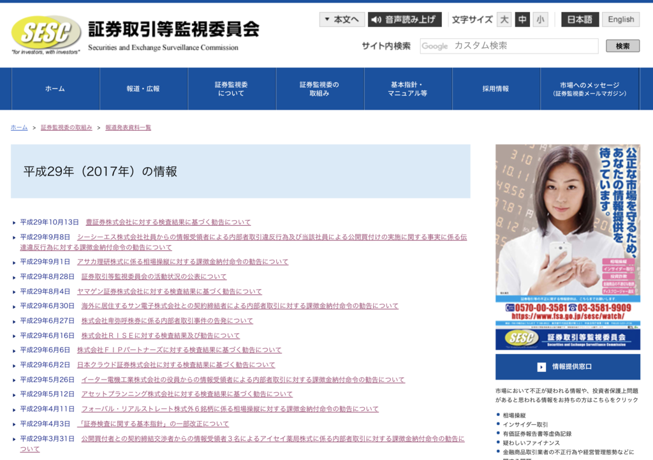This screenshot has height=460, width=653.
Task: Click the 平成29年10月13日 date text
Action: (49, 222)
